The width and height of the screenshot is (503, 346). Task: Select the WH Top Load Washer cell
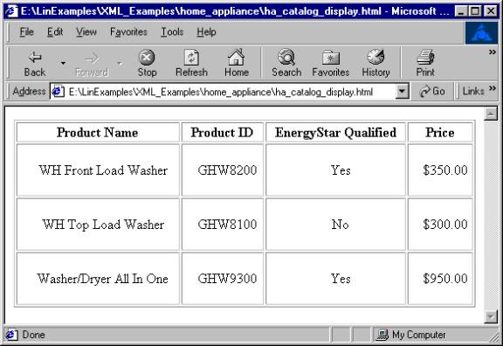(x=98, y=225)
